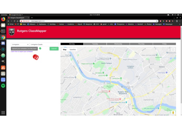Launch Terminal from the dock
Viewport: 182px width, 129px height.
(3, 31)
